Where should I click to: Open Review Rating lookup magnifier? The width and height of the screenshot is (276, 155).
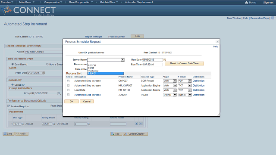[x=89, y=124]
